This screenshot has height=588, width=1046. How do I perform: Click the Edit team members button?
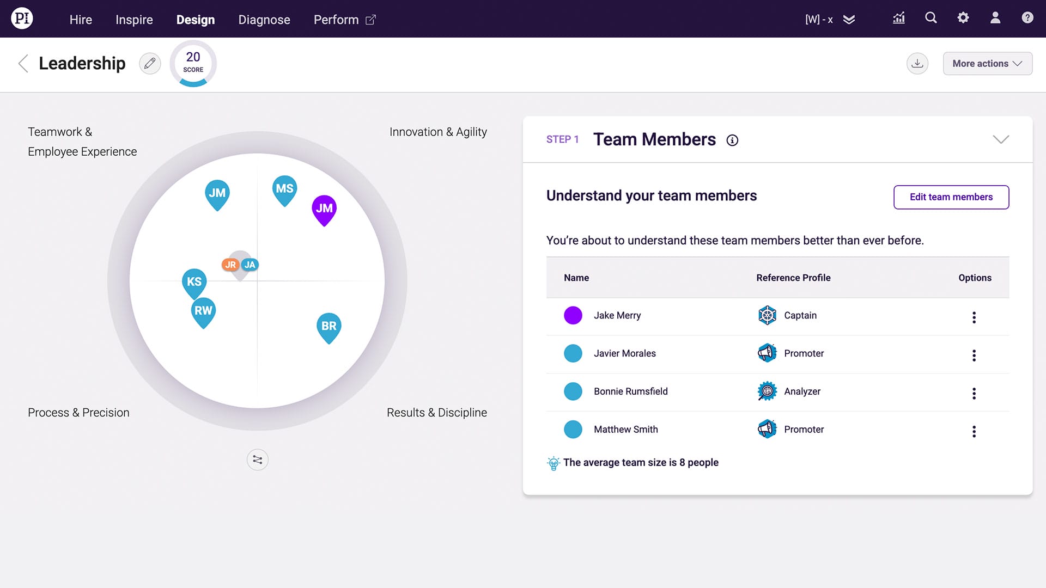(951, 197)
